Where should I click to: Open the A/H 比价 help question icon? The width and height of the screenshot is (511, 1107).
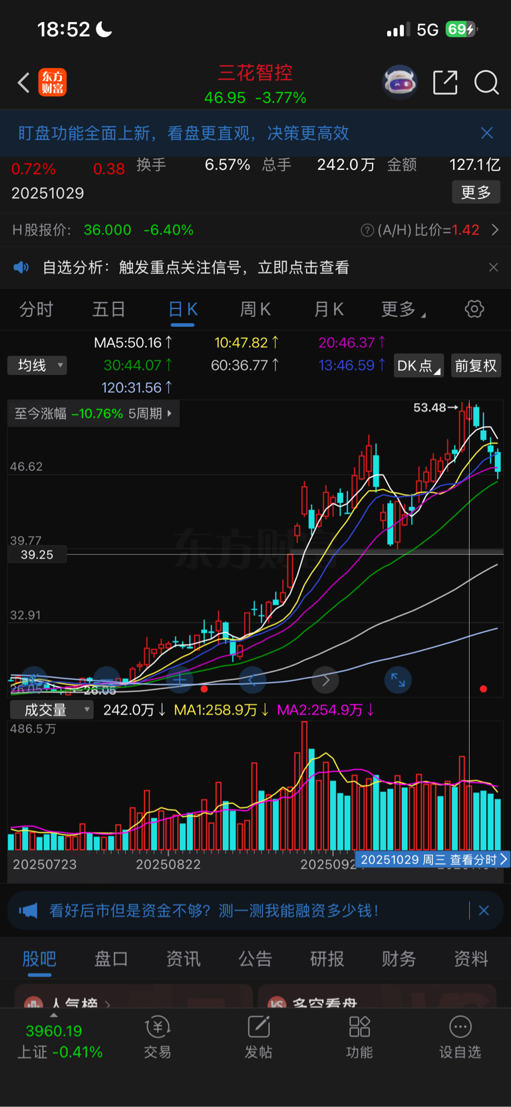click(x=367, y=230)
